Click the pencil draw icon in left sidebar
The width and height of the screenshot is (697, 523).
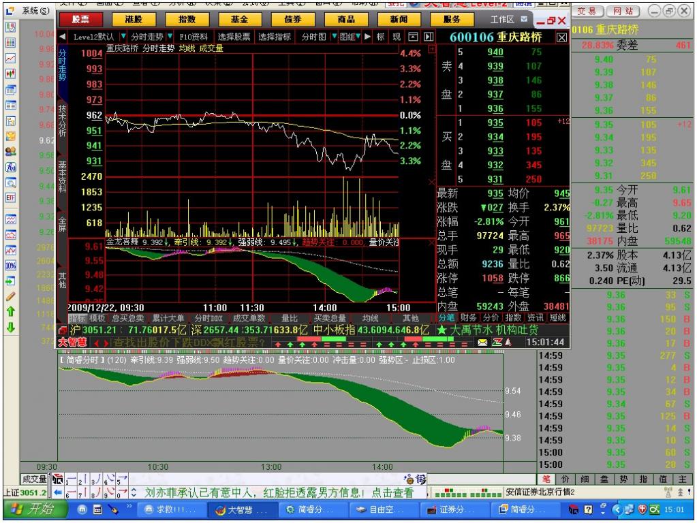(11, 296)
